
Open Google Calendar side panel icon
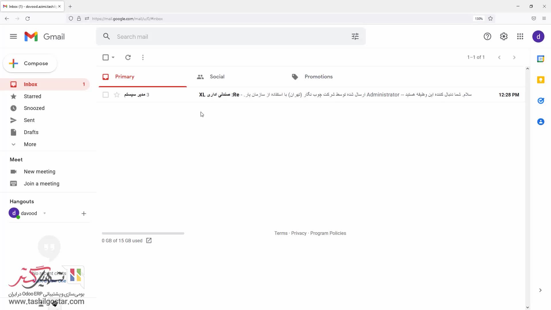click(541, 59)
